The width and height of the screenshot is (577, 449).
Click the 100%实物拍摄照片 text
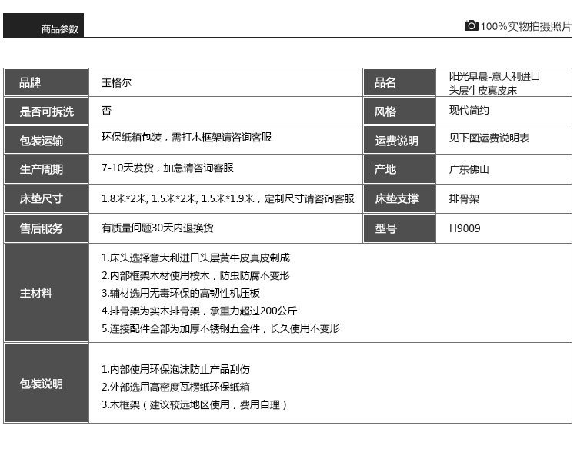click(x=526, y=26)
